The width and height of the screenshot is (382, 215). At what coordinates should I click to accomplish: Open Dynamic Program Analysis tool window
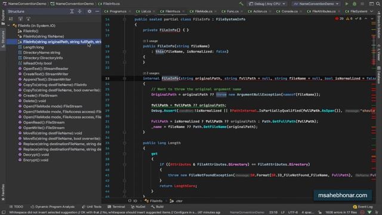click(53, 207)
